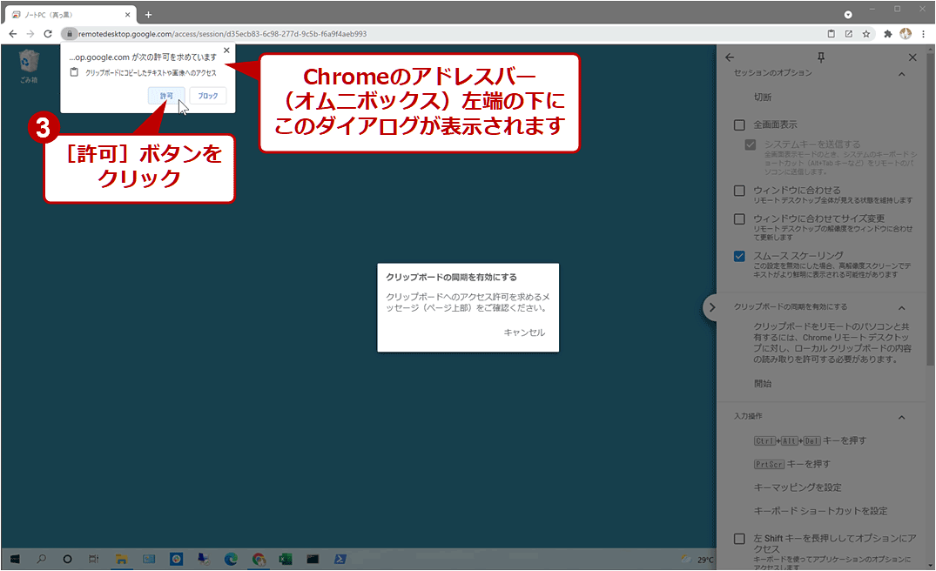Open Excel on remote taskbar
Viewport: 936px width, 571px height.
[x=286, y=559]
